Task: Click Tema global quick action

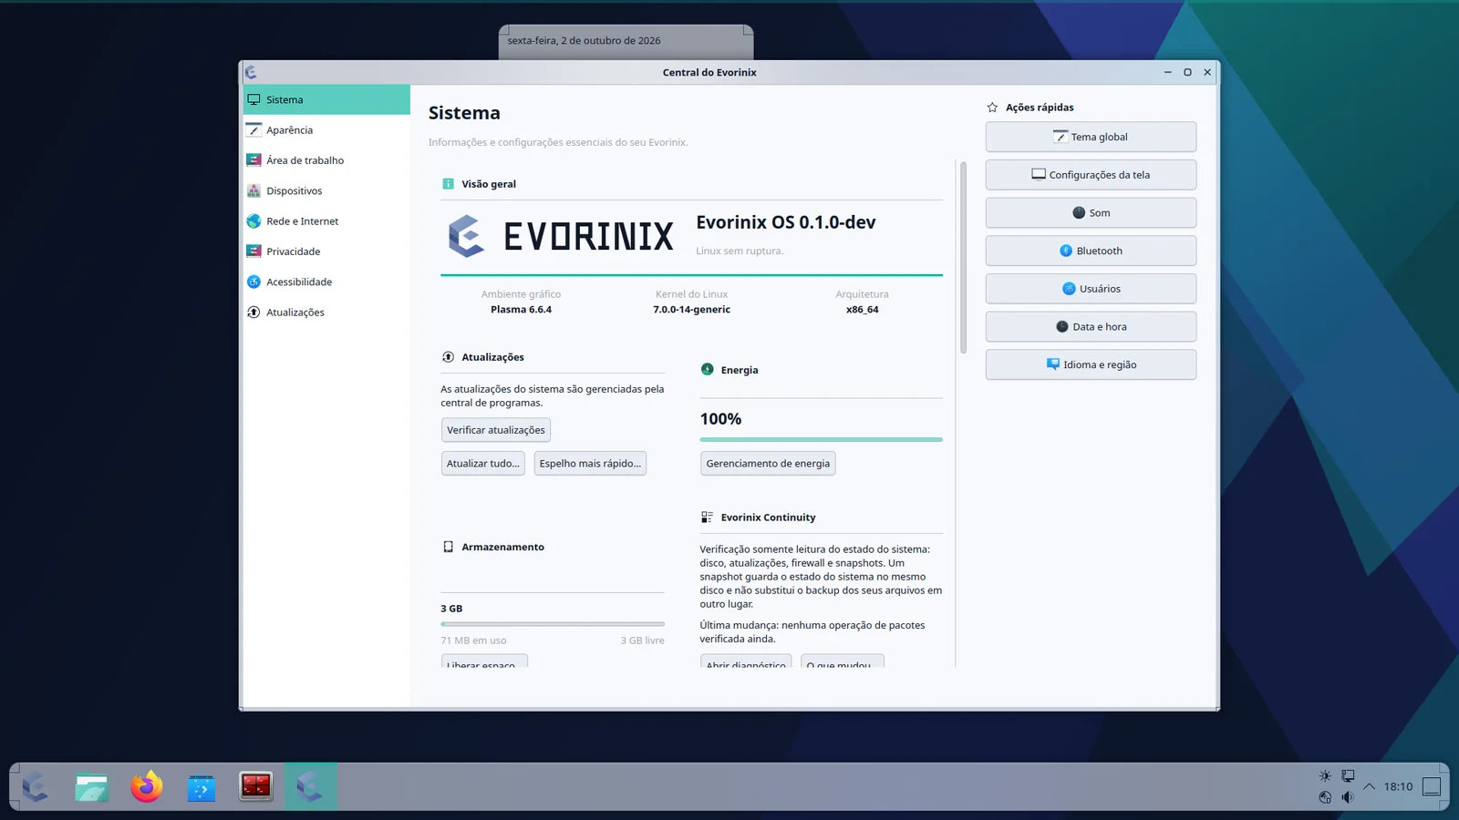Action: pyautogui.click(x=1091, y=137)
